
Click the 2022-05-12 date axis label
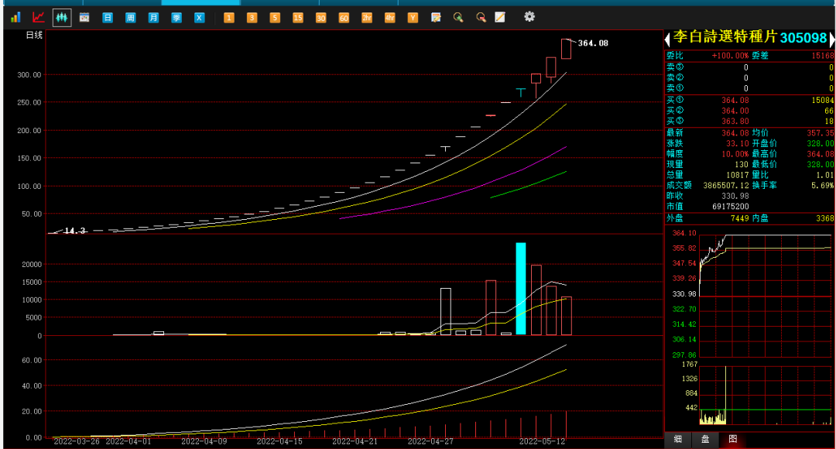542,441
